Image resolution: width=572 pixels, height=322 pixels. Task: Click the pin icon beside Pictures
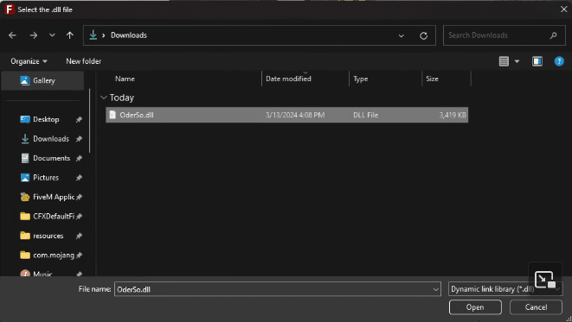click(79, 178)
